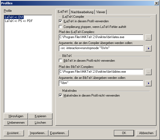Close the Profiles dialog window
Image resolution: width=160 pixels, height=140 pixels.
(156, 3)
